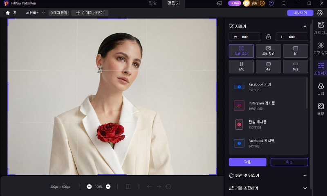Screen dimensions: 327x196
Task: Click the 홈 label
Action: pos(15,13)
